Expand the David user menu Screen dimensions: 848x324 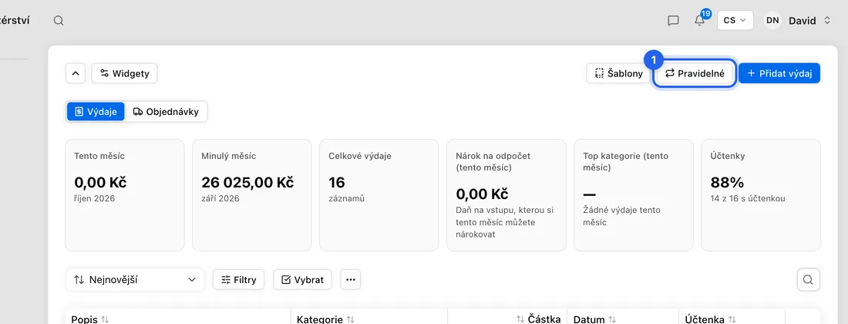(x=809, y=21)
